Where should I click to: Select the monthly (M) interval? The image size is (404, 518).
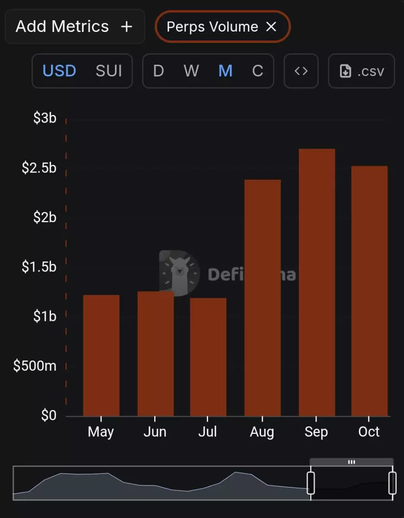[225, 71]
